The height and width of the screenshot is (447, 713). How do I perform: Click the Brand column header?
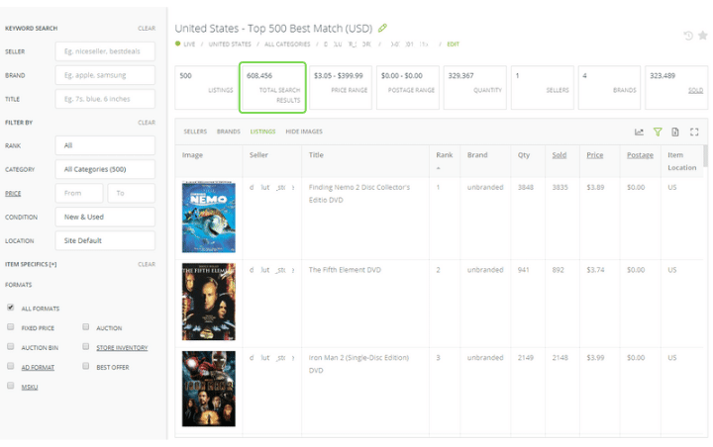coord(477,155)
